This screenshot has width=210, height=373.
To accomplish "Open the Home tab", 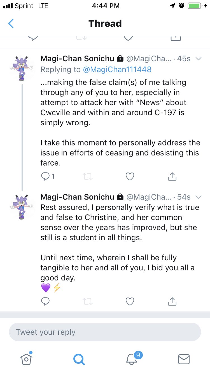I will (26, 359).
